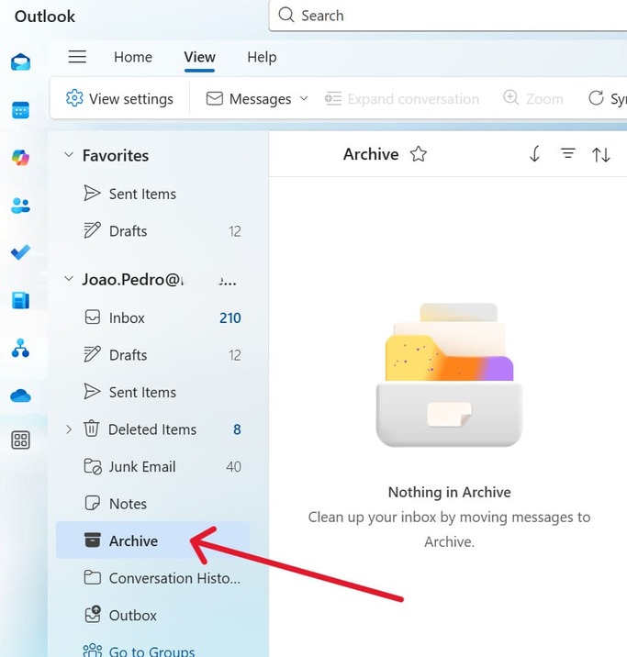
Task: Click into the Search box
Action: tap(448, 16)
